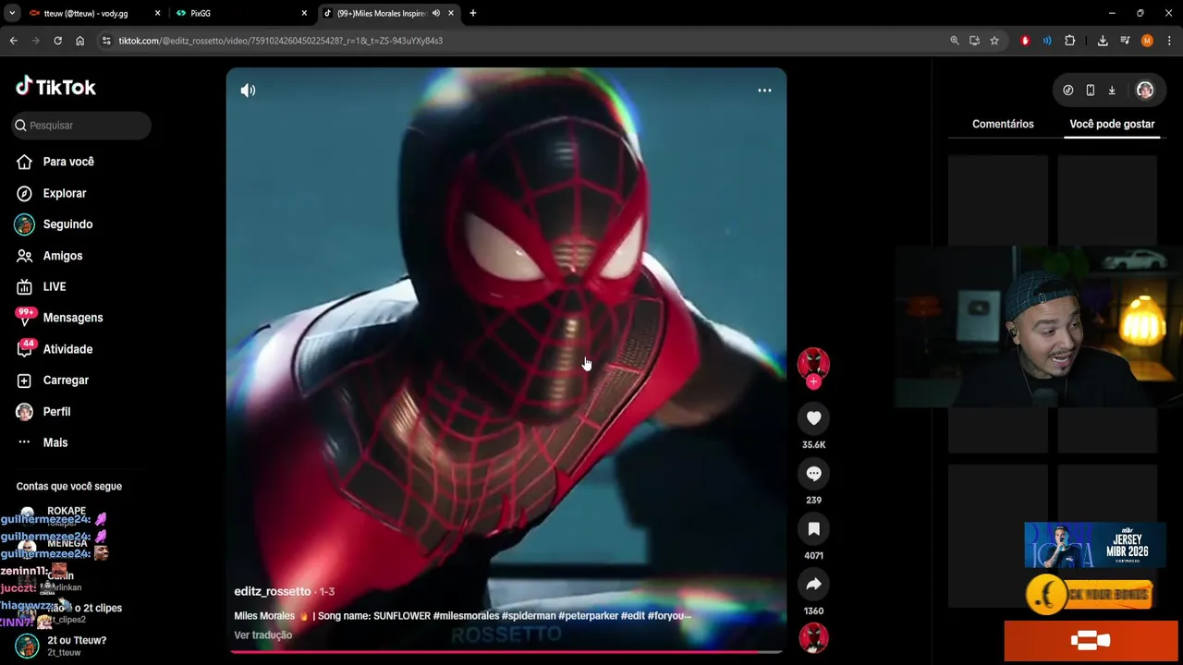1183x665 pixels.
Task: Go to Para você feed
Action: click(68, 162)
